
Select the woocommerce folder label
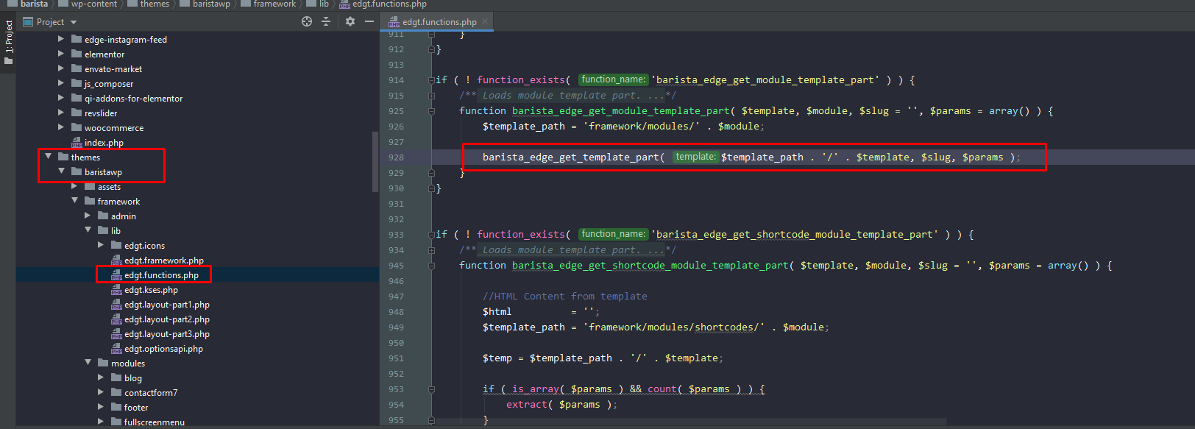[x=114, y=128]
